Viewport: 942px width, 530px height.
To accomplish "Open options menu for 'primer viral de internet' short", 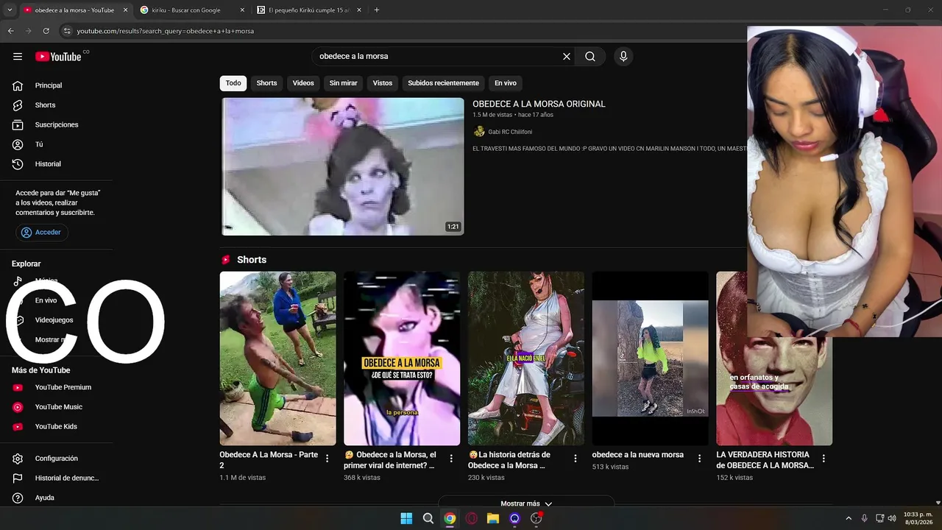I will tap(451, 459).
